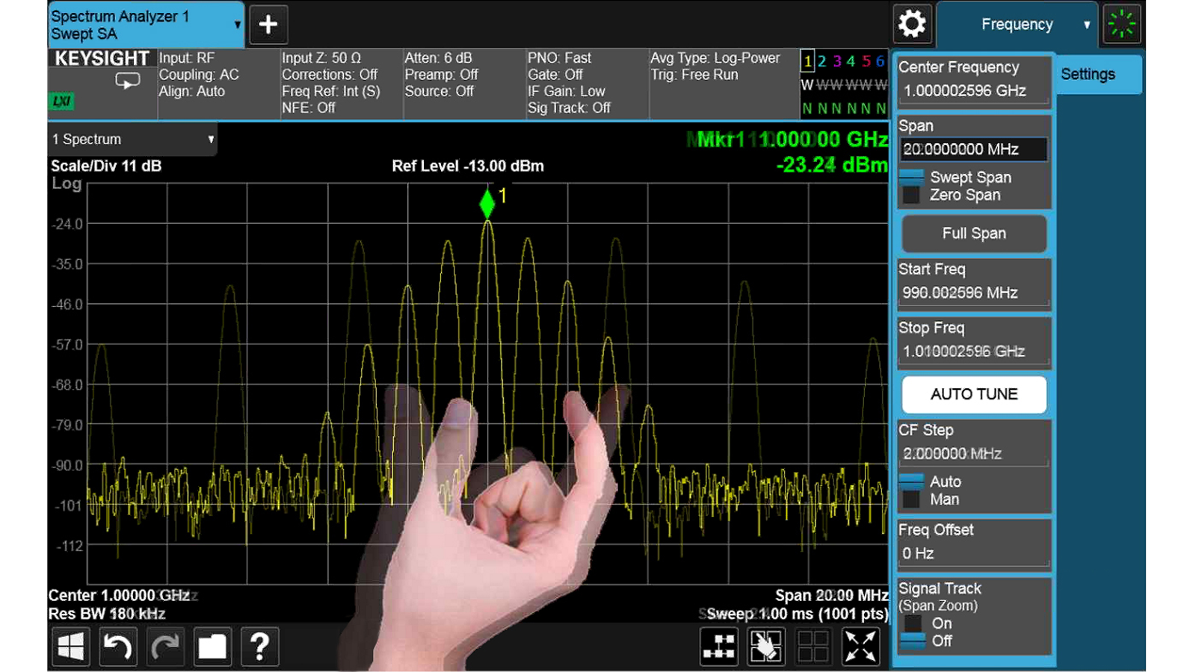Open the Windows start icon

pos(71,646)
